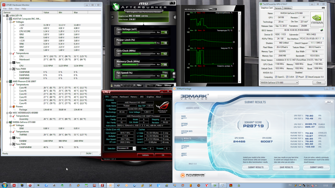Click the Core Voltage slider handle
The height and width of the screenshot is (188, 335).
pyautogui.click(x=139, y=33)
